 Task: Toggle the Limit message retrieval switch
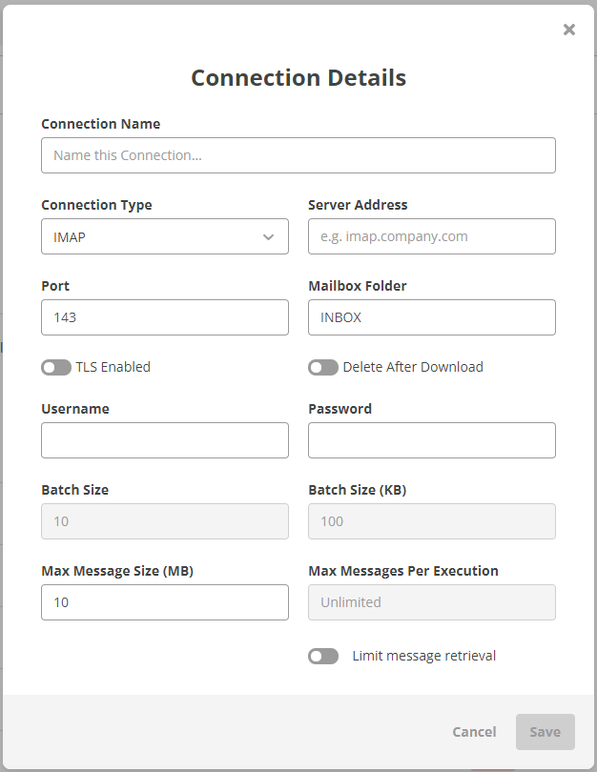click(x=323, y=657)
